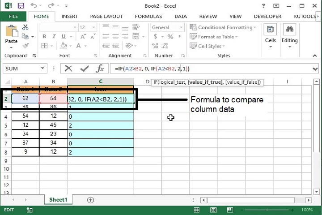Click the Increase Indent icon
The image size is (322, 215).
pyautogui.click(x=116, y=46)
